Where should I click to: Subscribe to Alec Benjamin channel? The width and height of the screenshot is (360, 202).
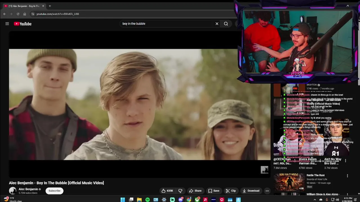[x=54, y=191]
